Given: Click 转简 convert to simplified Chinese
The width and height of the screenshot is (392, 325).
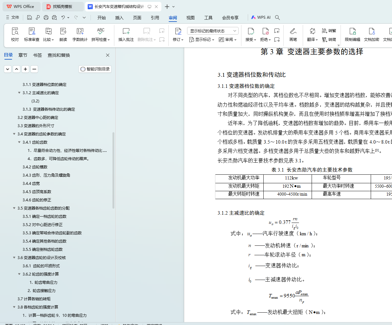Looking at the screenshot, I should (329, 39).
